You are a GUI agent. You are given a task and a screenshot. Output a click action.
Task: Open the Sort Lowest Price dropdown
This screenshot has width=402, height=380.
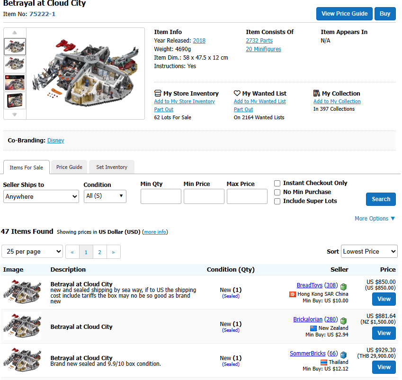[x=369, y=251]
